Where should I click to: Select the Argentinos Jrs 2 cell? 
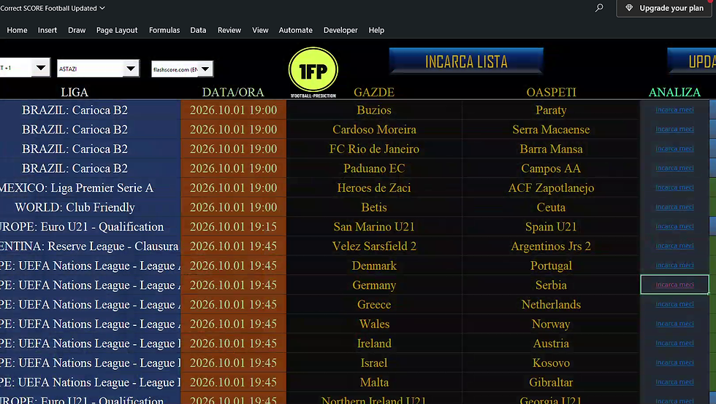pyautogui.click(x=551, y=246)
